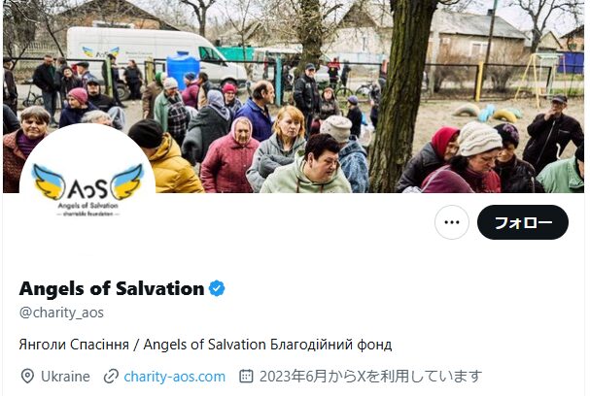Click the chain link icon

(x=111, y=377)
